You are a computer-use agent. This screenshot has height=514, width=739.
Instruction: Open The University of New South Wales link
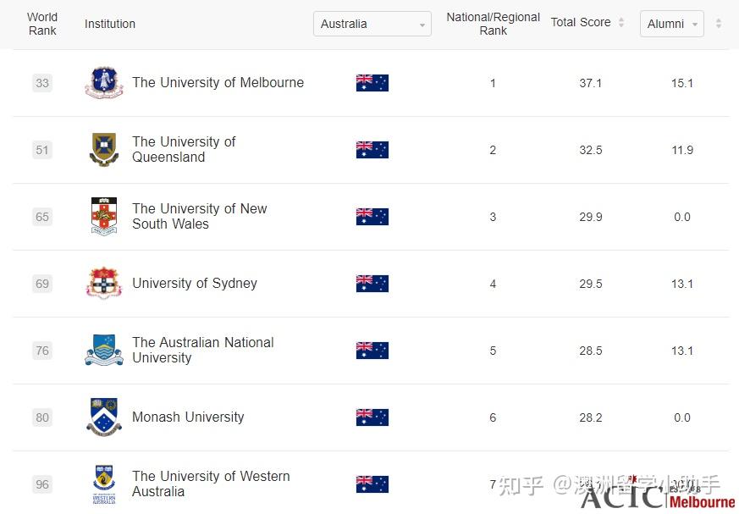(x=200, y=217)
